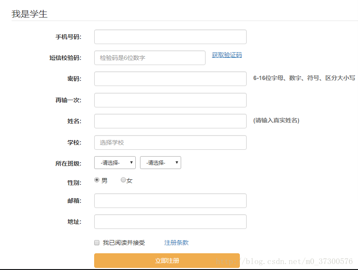Click the 姓名 name input field

[x=170, y=121]
